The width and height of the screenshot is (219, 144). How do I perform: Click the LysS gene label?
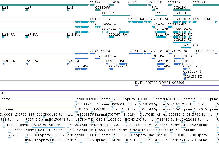(x=70, y=7)
